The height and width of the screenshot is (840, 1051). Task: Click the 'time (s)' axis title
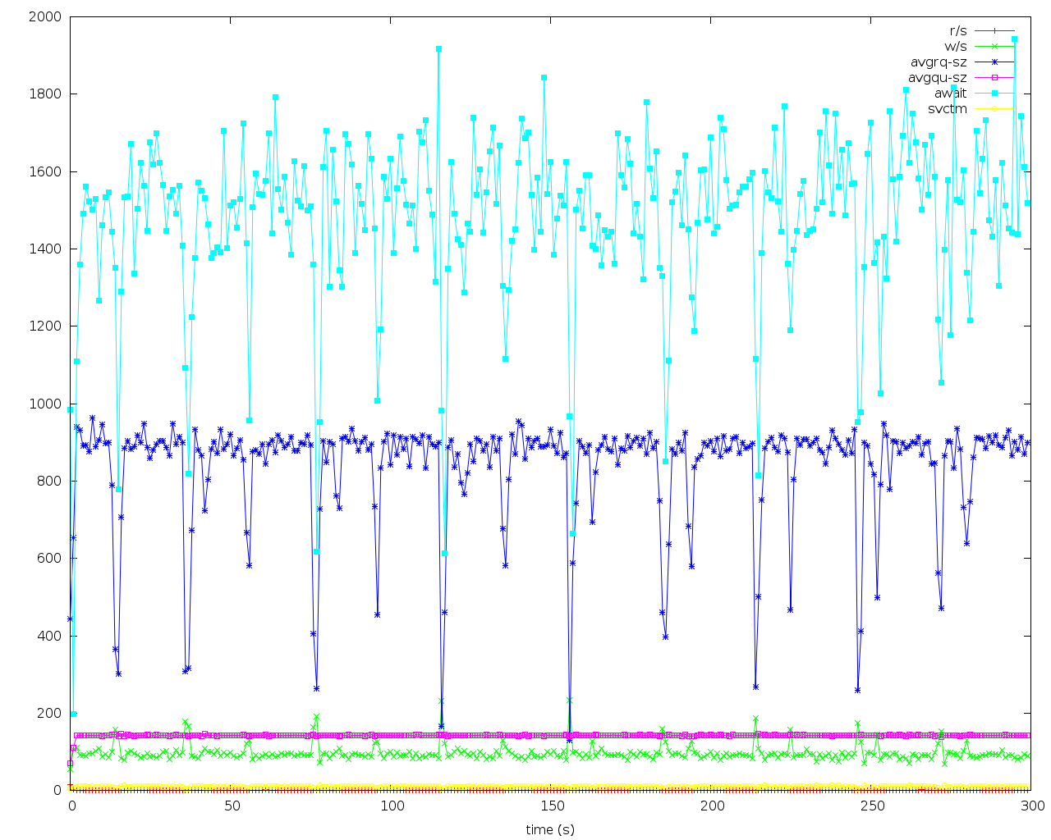click(x=550, y=829)
